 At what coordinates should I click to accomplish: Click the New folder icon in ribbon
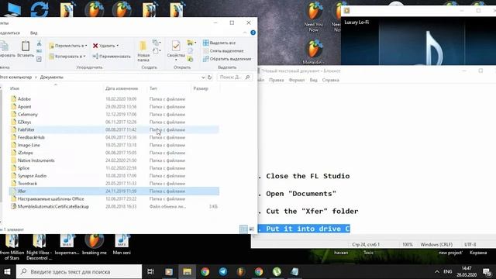pos(143,46)
